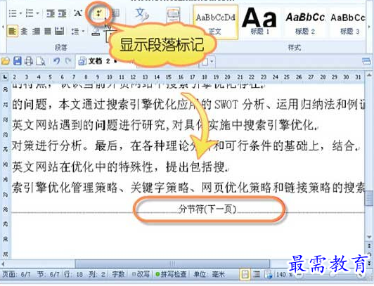Change the 单位: 毫米 unit setting
374x286 pixels.
pyautogui.click(x=209, y=275)
